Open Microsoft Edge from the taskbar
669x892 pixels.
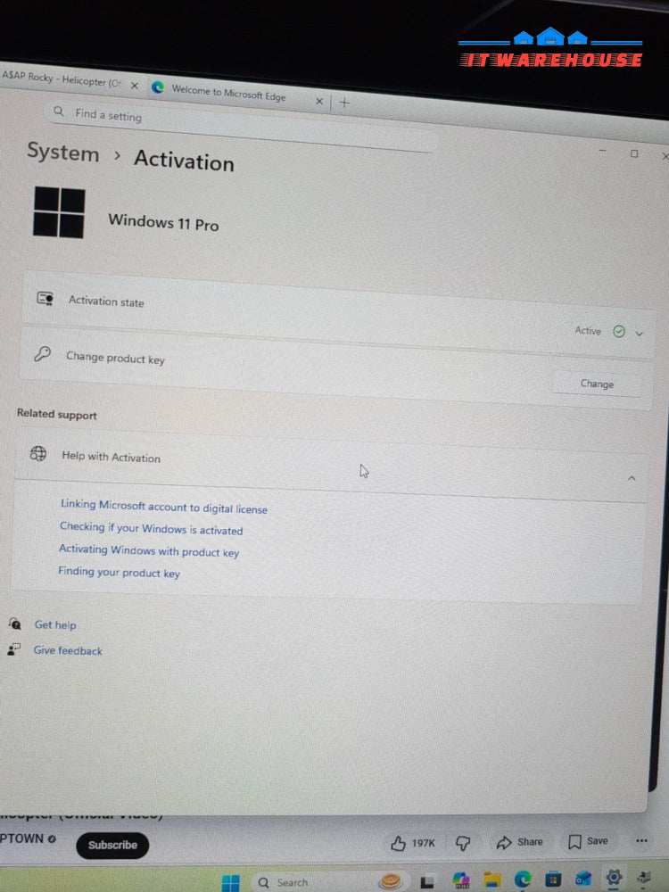pos(523,880)
